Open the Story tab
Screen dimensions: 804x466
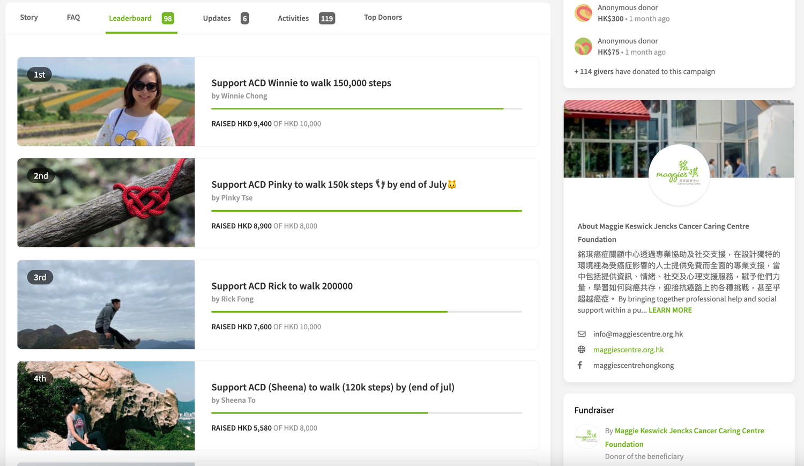pos(29,18)
